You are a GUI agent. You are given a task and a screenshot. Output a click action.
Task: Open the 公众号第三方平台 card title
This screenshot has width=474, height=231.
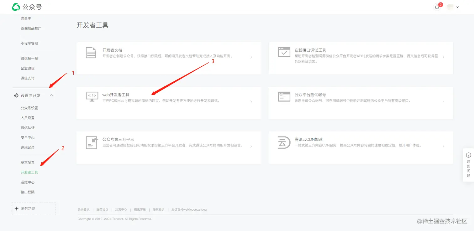118,139
